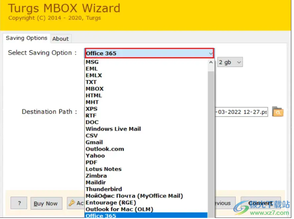This screenshot has height=219, width=294.
Task: Click the Previous button
Action: pos(225,203)
